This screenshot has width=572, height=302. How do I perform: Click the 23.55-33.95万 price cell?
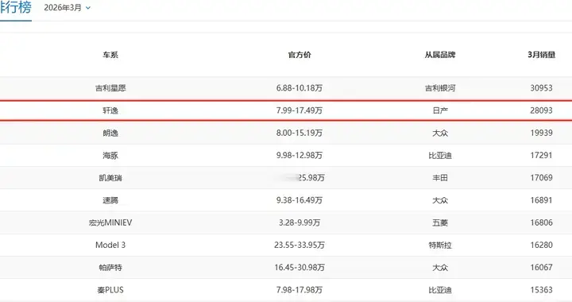click(x=300, y=245)
